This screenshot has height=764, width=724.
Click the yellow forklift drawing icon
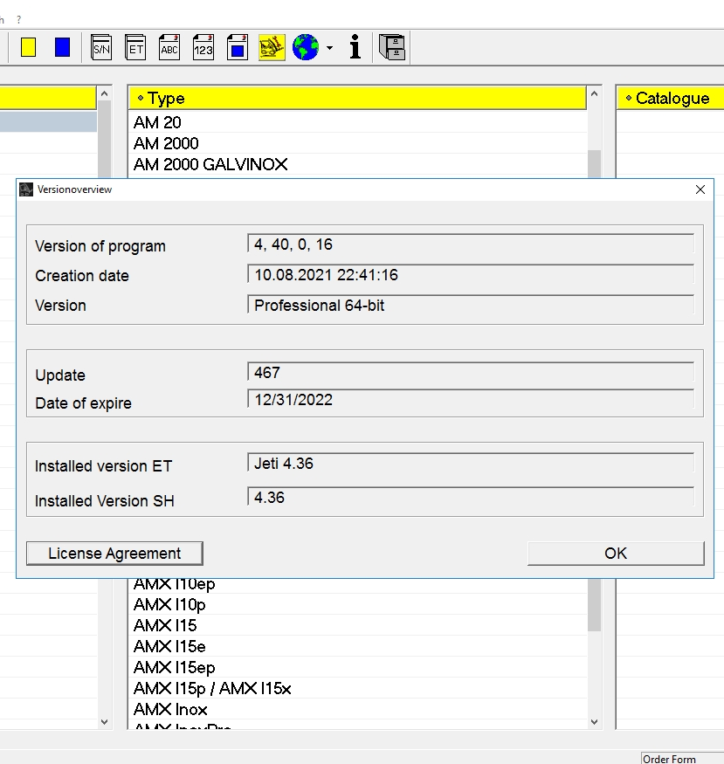pyautogui.click(x=272, y=47)
